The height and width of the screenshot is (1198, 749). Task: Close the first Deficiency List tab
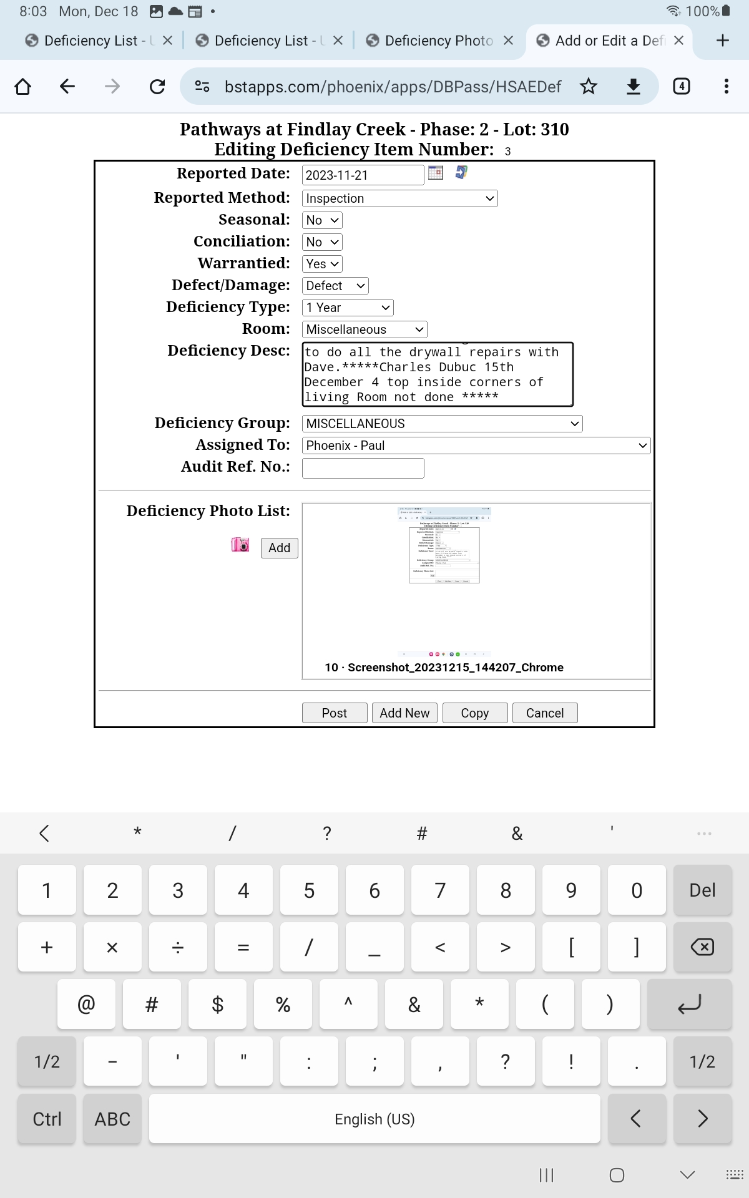(x=167, y=41)
